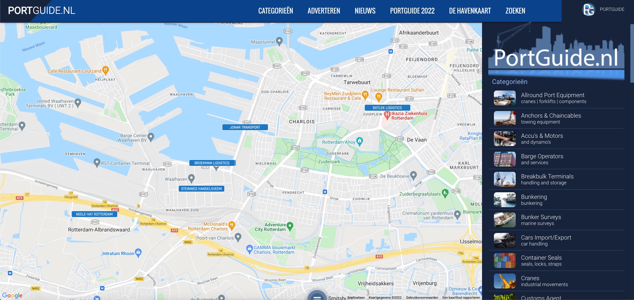Image resolution: width=634 pixels, height=300 pixels.
Task: Click Café Restaurant Courzand restaurant pin
Action: 105,70
